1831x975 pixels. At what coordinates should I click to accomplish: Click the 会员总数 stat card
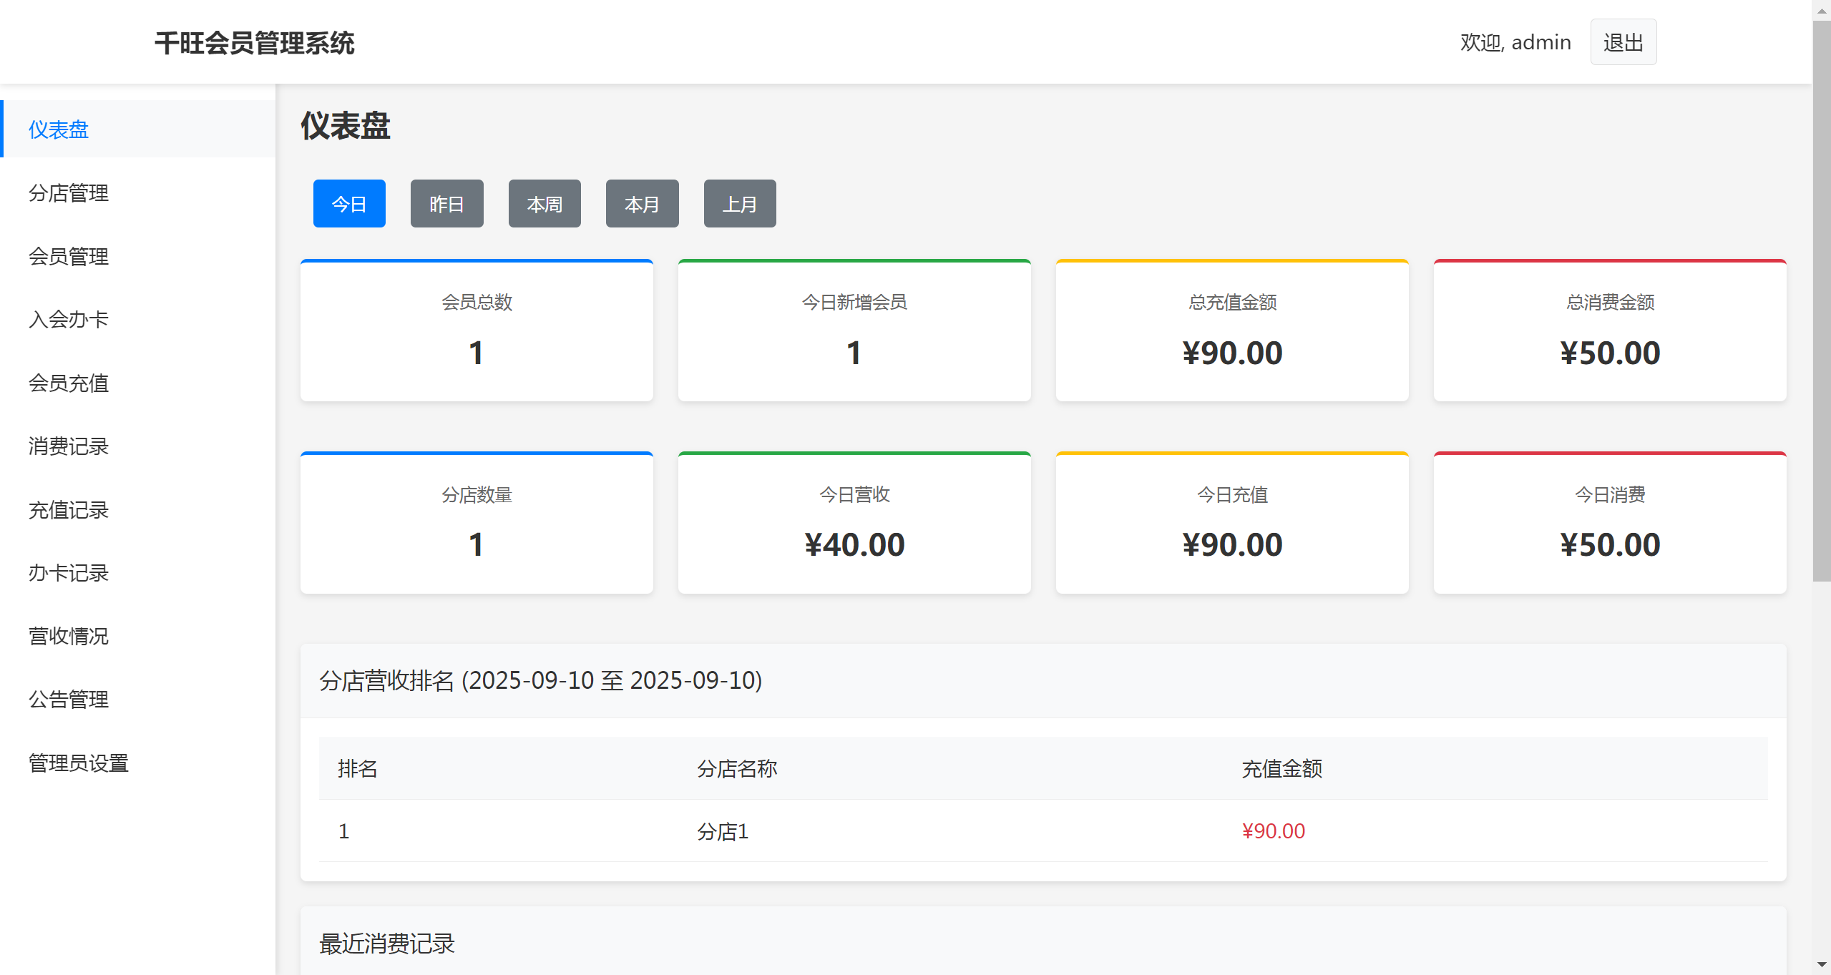477,330
